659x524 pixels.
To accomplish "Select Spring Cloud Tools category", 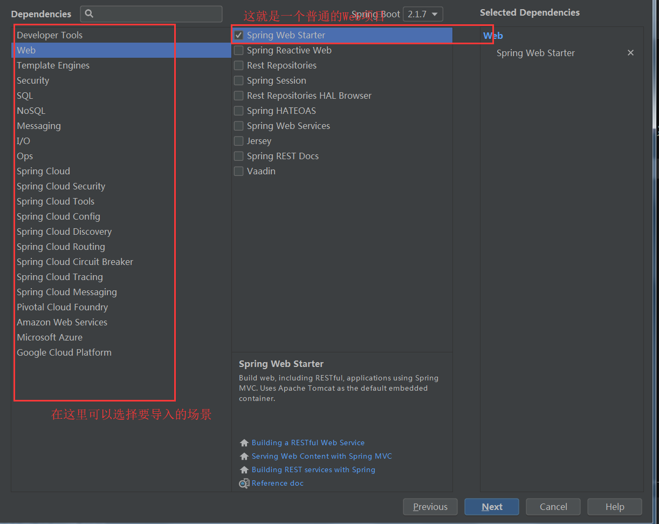I will [x=121, y=201].
